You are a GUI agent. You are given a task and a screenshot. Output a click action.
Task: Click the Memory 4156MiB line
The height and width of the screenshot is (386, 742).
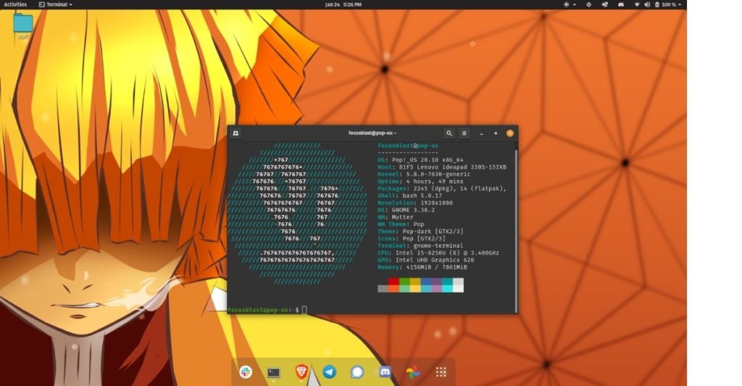tap(422, 267)
